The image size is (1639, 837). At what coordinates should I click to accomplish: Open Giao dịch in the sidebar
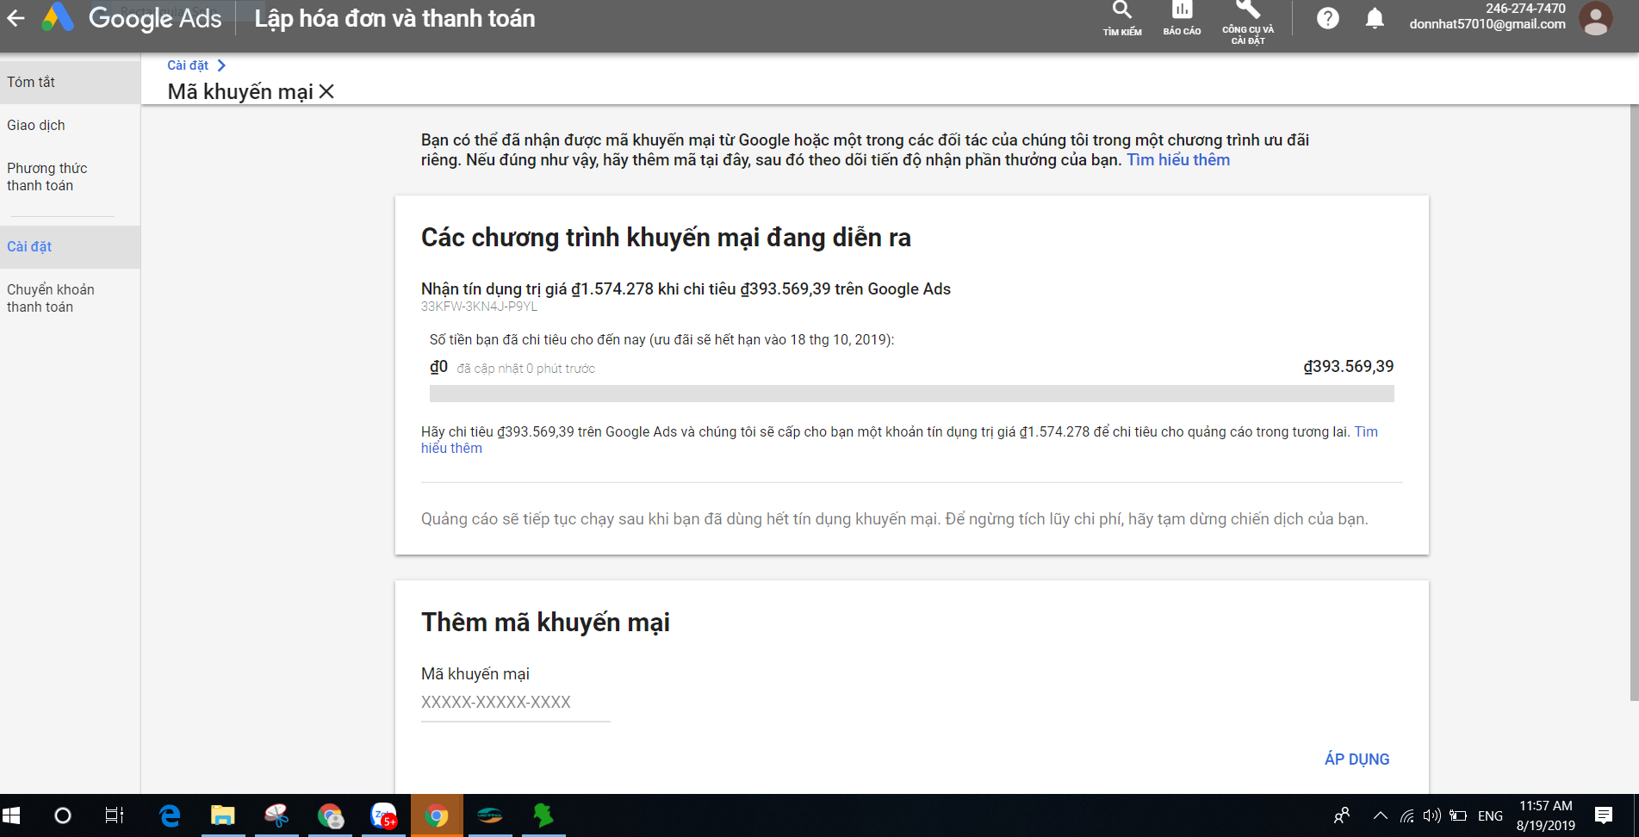tap(70, 125)
